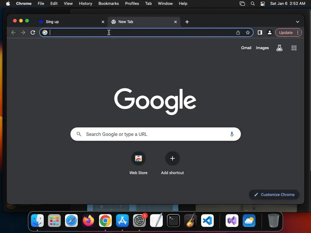Click the Google icon in the address bar
Image resolution: width=311 pixels, height=233 pixels.
click(45, 32)
